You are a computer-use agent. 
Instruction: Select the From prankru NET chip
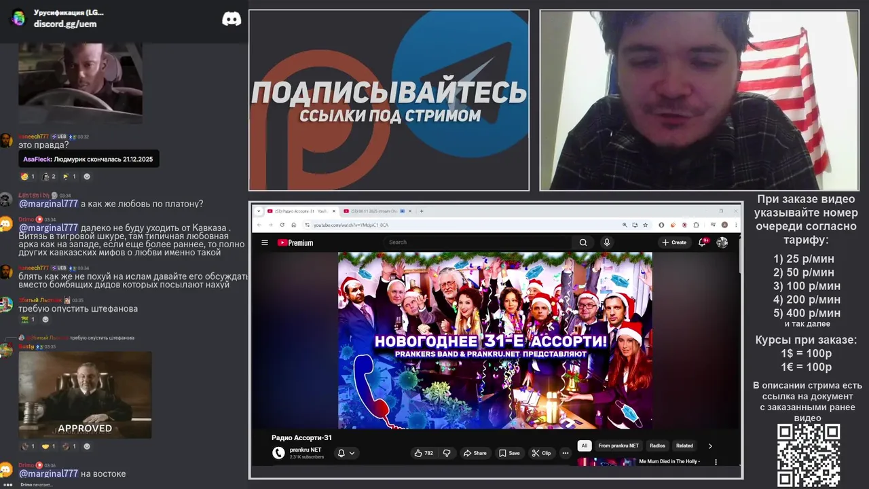pos(618,446)
